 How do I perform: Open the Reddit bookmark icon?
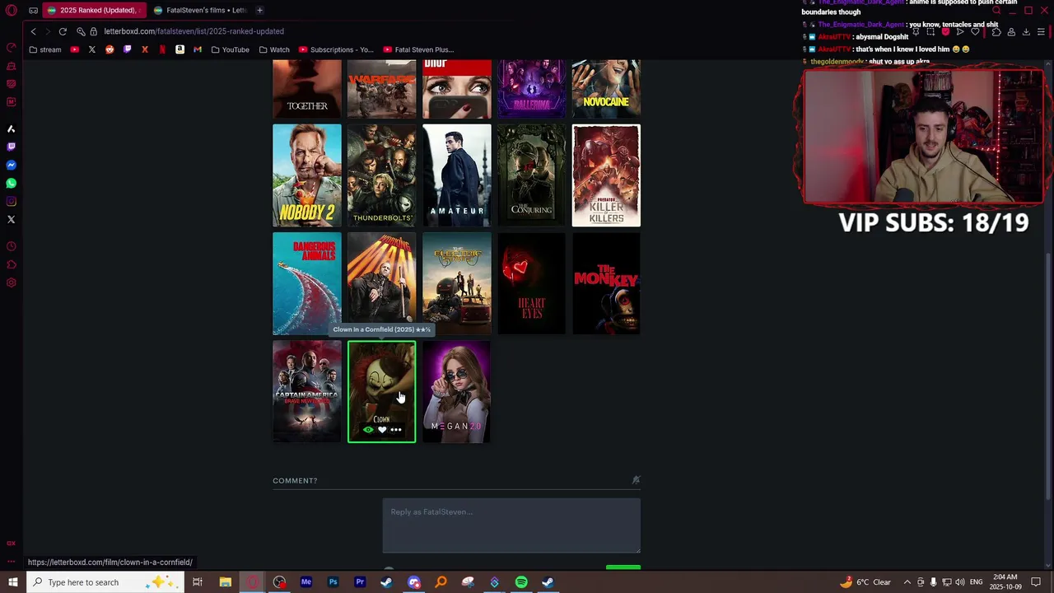(110, 49)
